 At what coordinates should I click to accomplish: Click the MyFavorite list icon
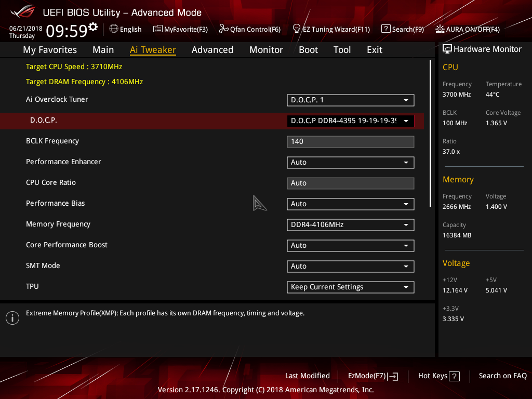(x=158, y=29)
